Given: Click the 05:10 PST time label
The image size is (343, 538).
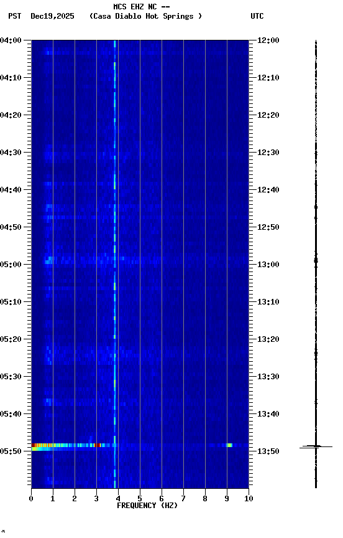Looking at the screenshot, I should [x=11, y=302].
